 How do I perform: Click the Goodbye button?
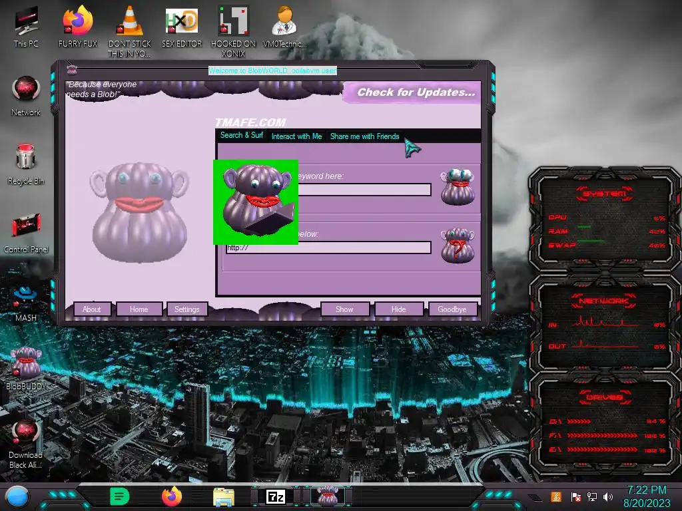[452, 309]
